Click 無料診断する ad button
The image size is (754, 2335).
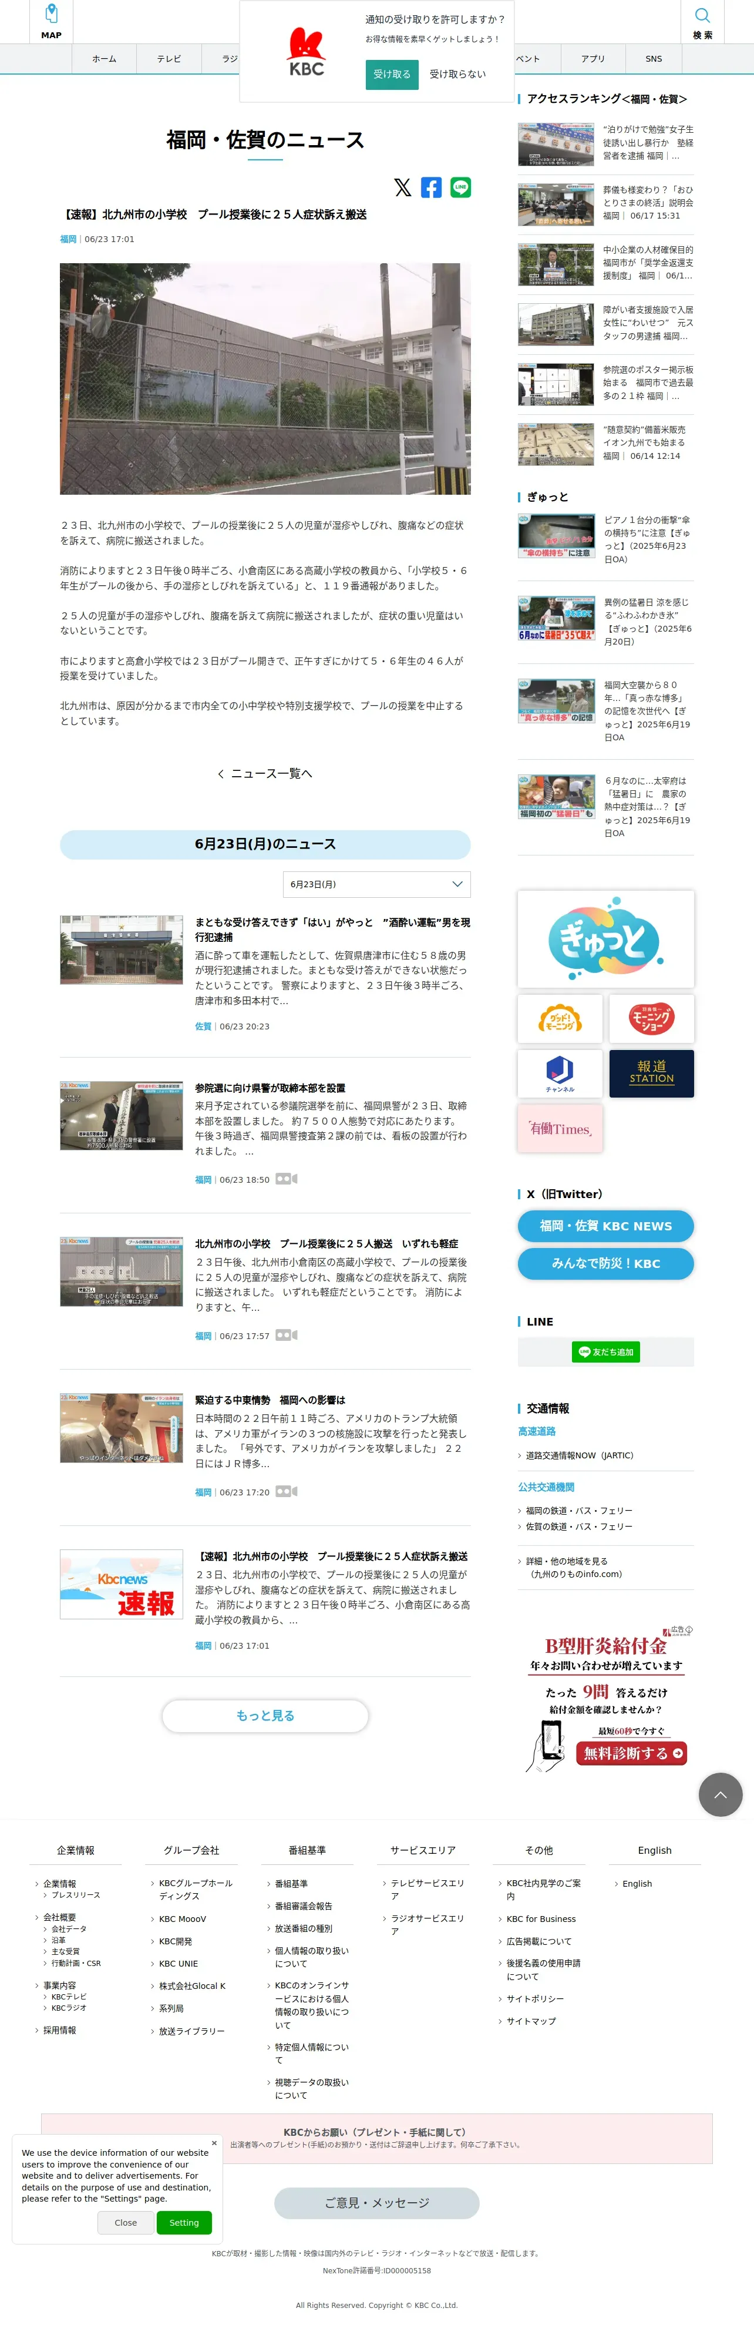(x=632, y=1753)
